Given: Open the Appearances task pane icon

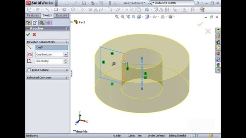Looking at the screenshot, I should [218, 65].
